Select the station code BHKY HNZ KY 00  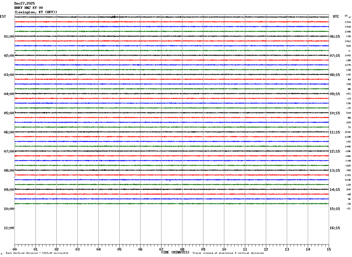(29, 8)
